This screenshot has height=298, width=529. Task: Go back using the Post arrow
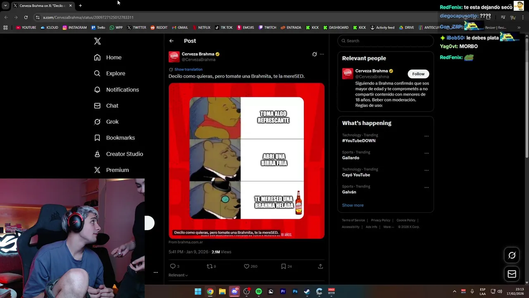point(172,41)
